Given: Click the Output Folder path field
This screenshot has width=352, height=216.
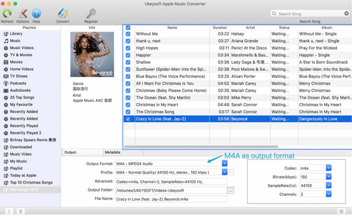Looking at the screenshot, I should [171, 190].
